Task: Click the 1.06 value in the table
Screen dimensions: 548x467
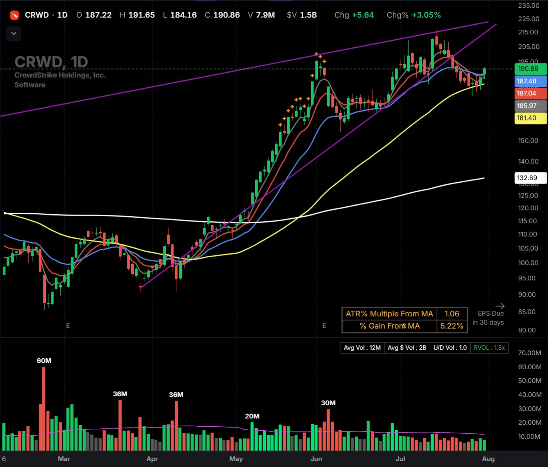Action: point(452,314)
